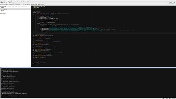The height and width of the screenshot is (99, 176).
Task: Select Main.py in the project tree
Action: click(x=2, y=10)
